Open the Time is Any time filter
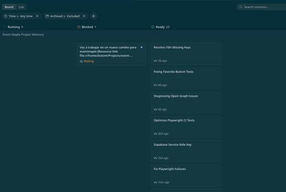This screenshot has width=286, height=192. click(20, 16)
